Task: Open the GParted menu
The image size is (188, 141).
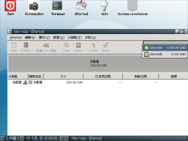Action: 16,37
